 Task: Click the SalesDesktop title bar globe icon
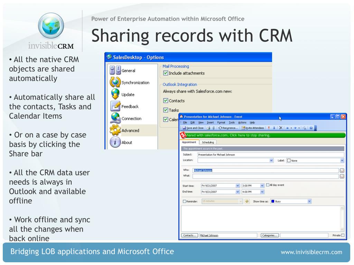pos(109,57)
